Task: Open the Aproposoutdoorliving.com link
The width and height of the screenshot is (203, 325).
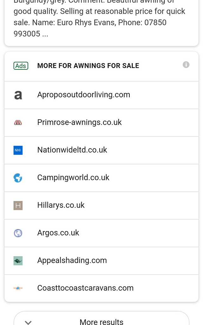Action: point(84,95)
